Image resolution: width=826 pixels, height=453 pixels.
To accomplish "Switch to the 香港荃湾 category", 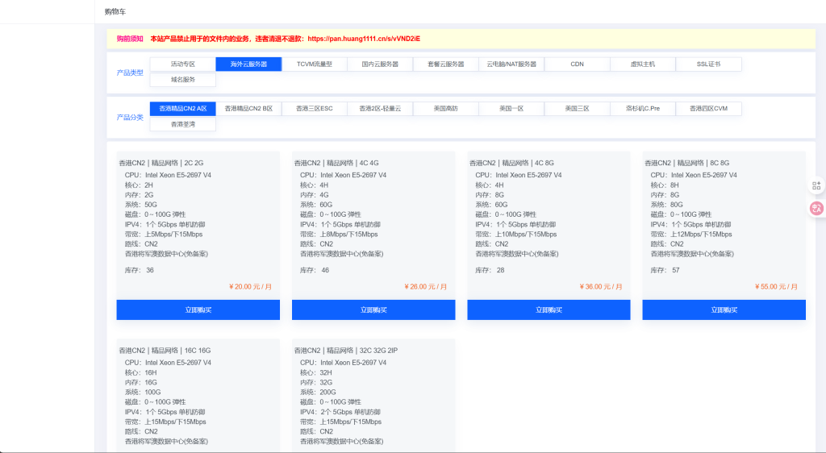I will 183,124.
